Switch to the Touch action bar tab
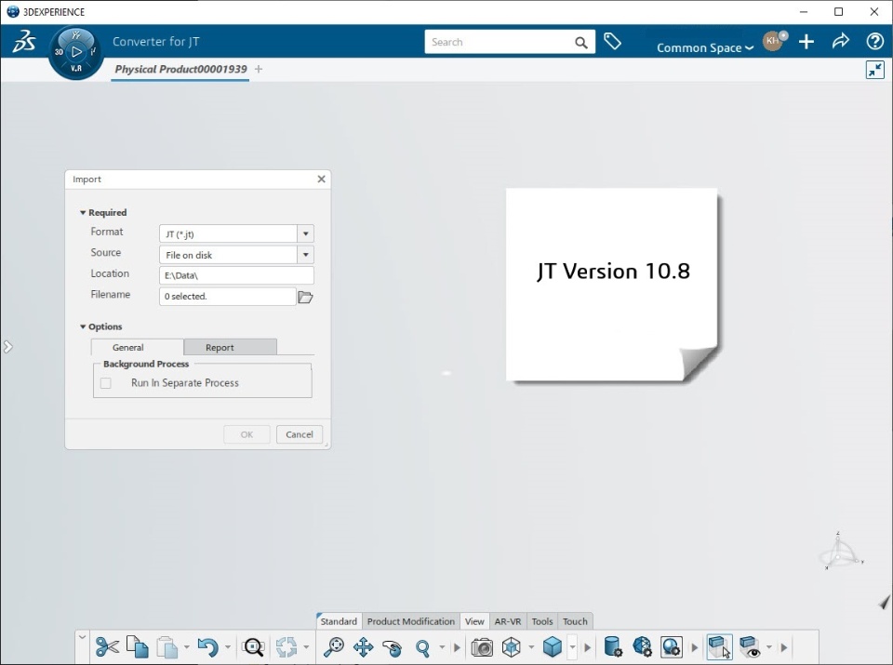The image size is (893, 665). pyautogui.click(x=575, y=621)
